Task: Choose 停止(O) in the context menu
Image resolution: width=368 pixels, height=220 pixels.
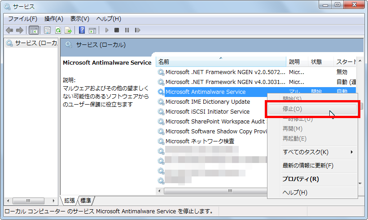Action: [312, 109]
